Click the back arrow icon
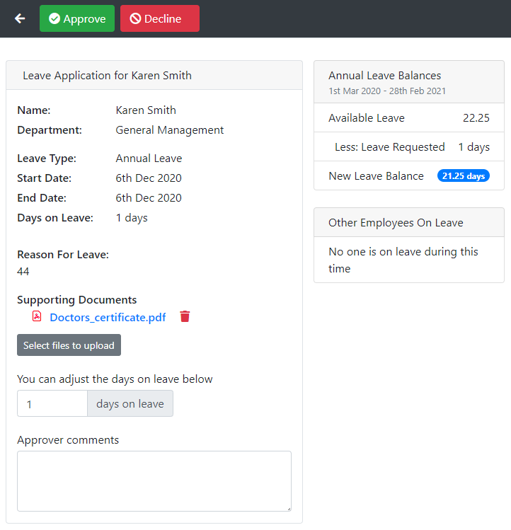Viewport: 511px width, 530px height. coord(20,18)
